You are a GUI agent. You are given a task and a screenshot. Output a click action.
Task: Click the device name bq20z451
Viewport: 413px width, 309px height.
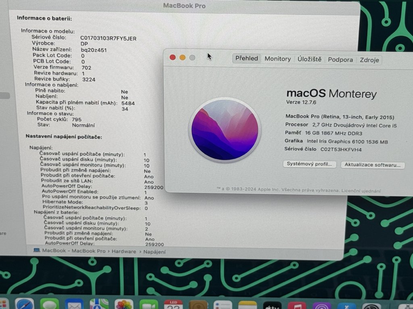click(94, 50)
